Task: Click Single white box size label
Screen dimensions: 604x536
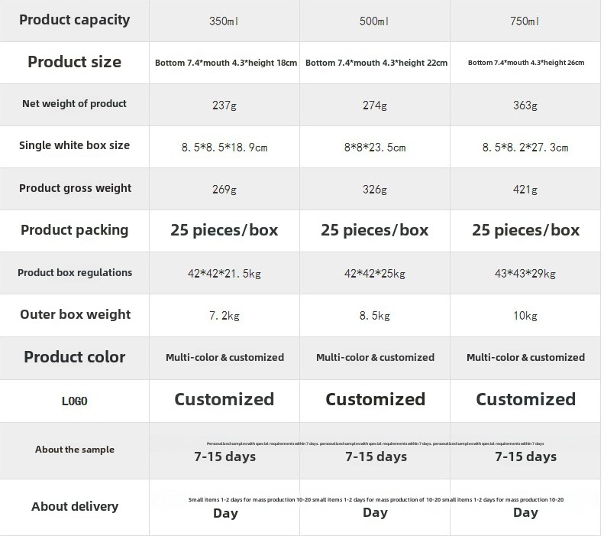Action: (74, 145)
